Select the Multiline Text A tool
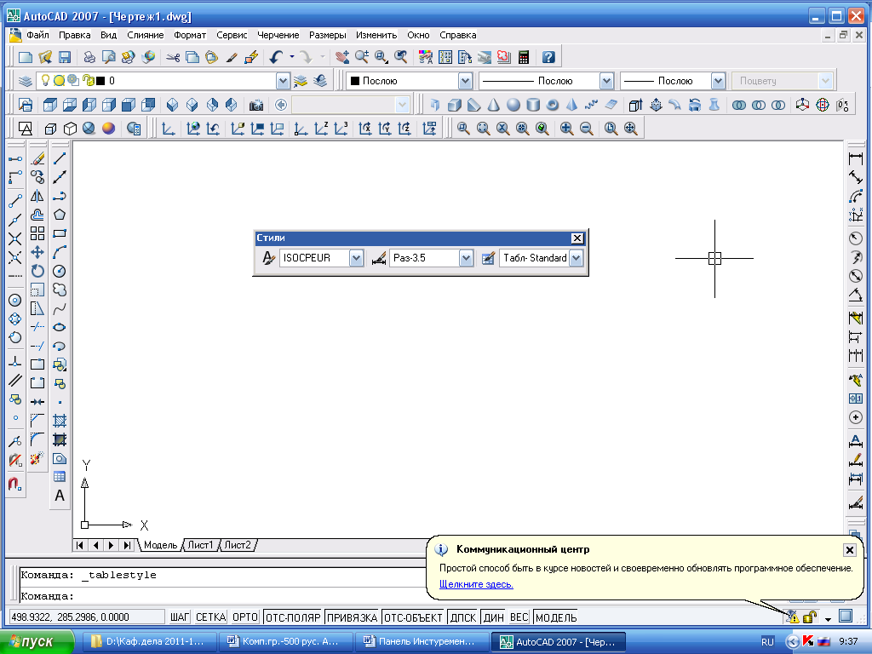This screenshot has height=654, width=872. 60,496
